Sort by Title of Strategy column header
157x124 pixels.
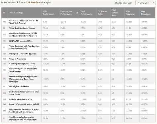pos(16,13)
